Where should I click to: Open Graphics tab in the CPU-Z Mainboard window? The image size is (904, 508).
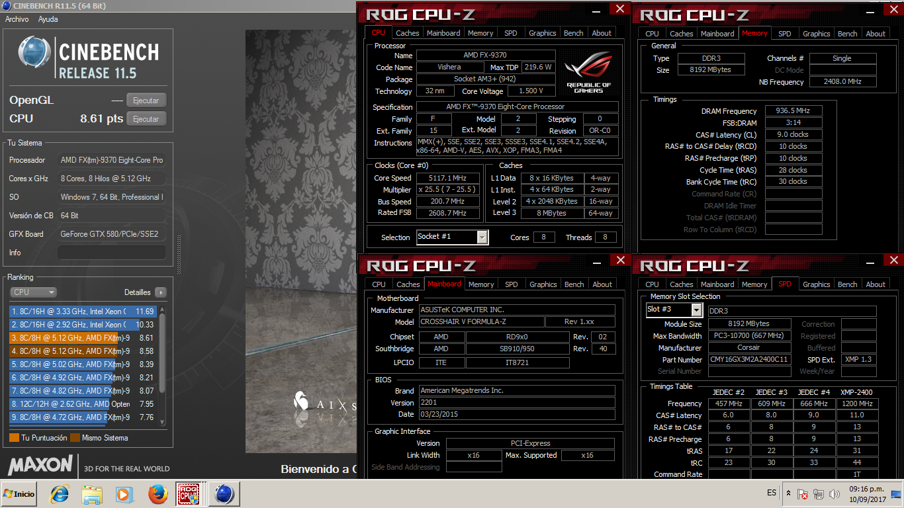click(543, 284)
